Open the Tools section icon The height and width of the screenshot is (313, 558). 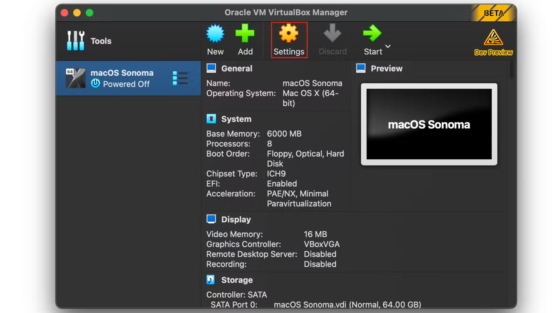(x=76, y=41)
